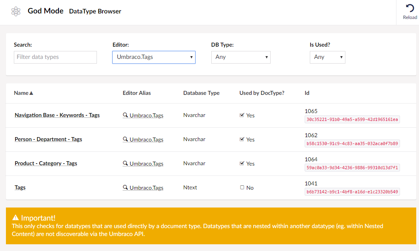Click Nvarchar in the Product - Category row
The width and height of the screenshot is (419, 251).
pyautogui.click(x=194, y=163)
